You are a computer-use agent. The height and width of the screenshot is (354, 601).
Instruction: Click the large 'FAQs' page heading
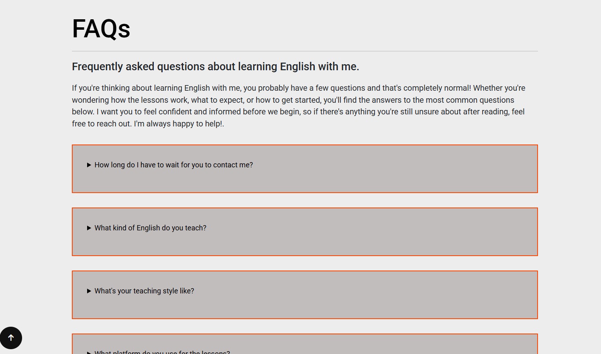[101, 29]
